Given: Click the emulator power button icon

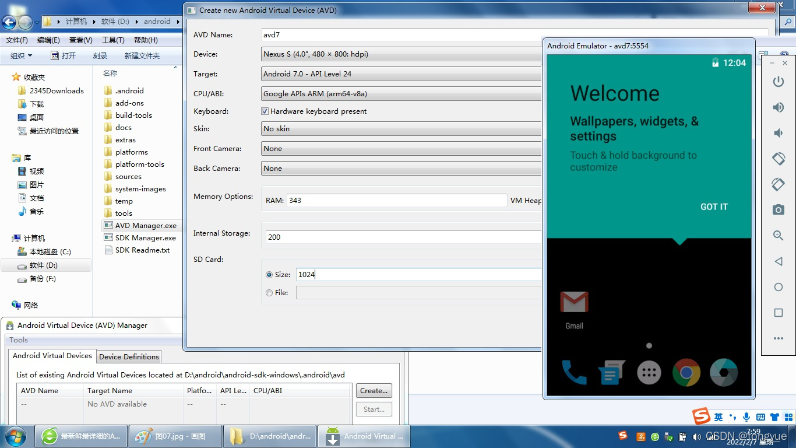Looking at the screenshot, I should (x=778, y=82).
